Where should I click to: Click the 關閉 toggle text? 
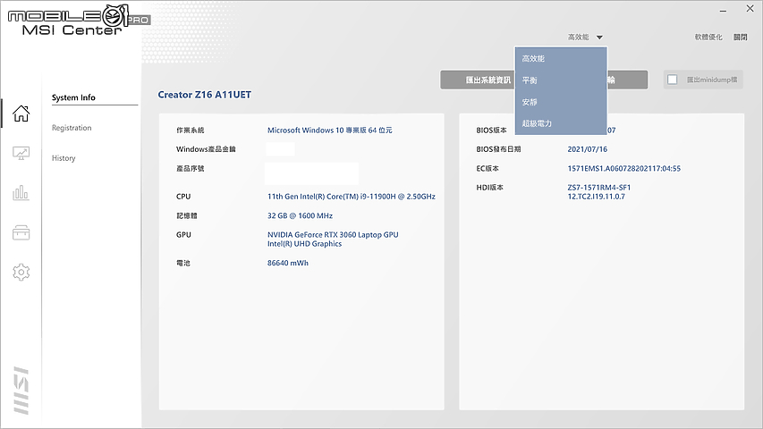(740, 37)
